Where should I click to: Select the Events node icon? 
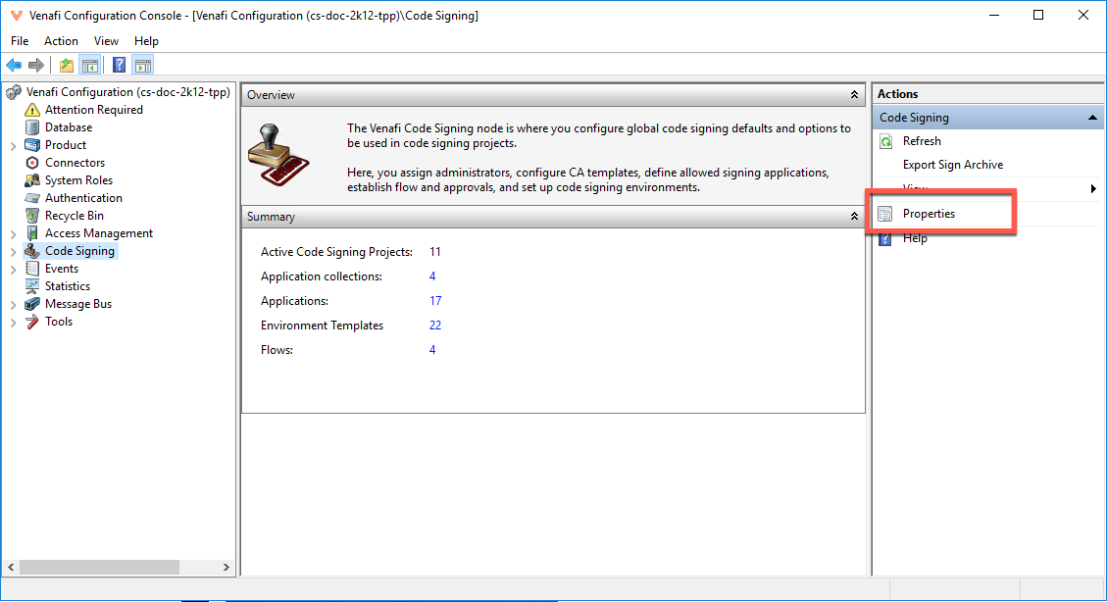point(31,269)
